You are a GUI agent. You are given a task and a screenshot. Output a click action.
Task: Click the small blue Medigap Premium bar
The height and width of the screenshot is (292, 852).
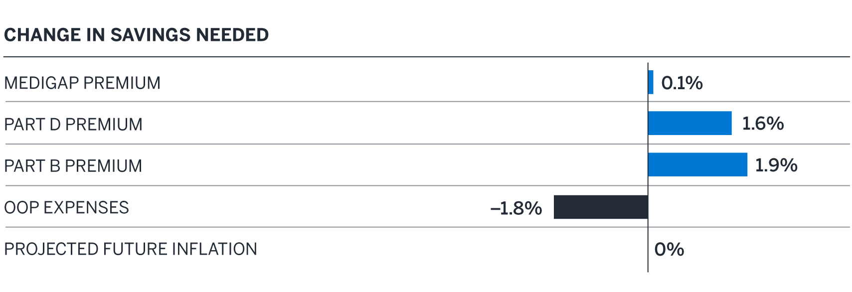pos(651,82)
